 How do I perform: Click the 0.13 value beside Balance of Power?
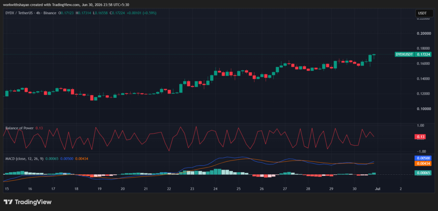point(39,128)
